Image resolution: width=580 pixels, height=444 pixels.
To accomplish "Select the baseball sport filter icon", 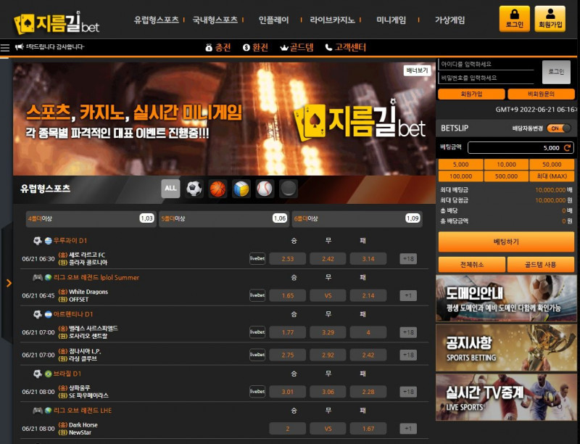I will [x=265, y=189].
